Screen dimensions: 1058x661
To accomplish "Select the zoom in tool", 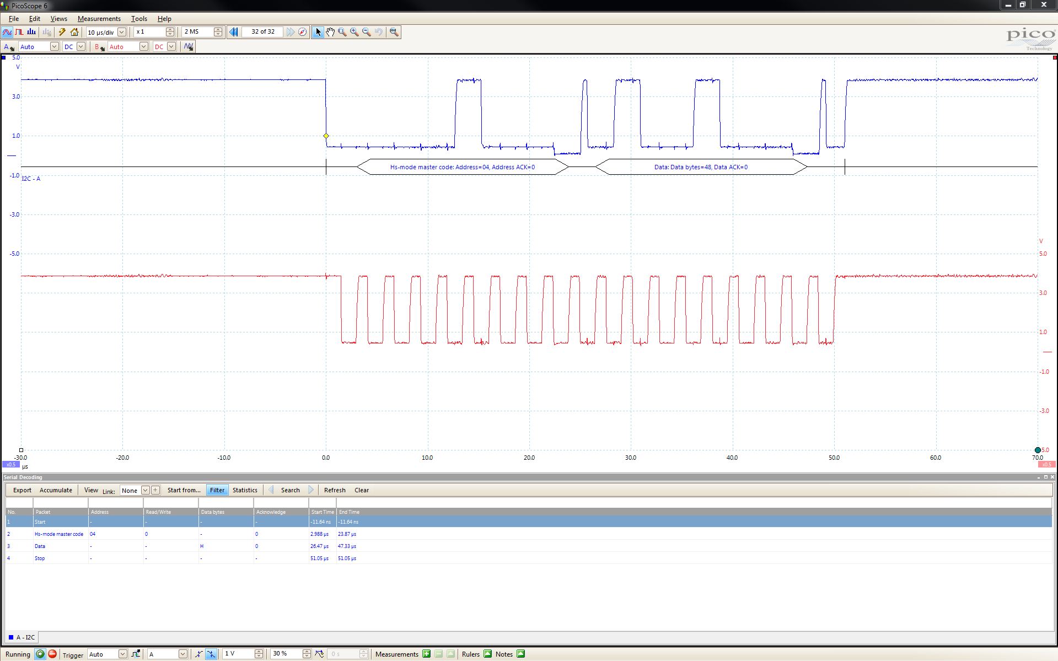I will click(x=355, y=32).
